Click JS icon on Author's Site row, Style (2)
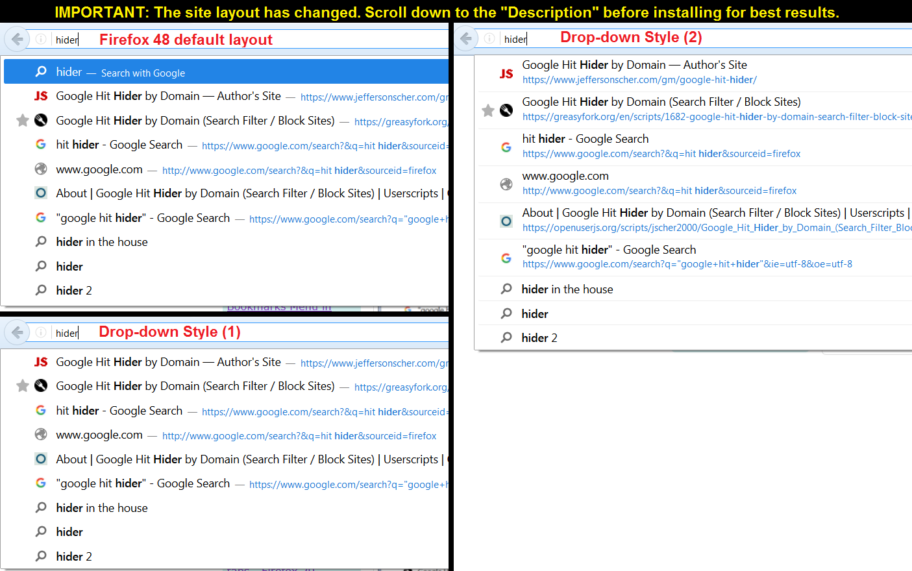The image size is (912, 571). tap(506, 74)
